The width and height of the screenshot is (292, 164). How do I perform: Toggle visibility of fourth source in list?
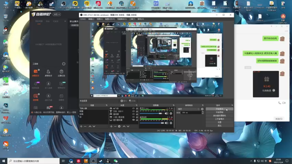pyautogui.click(x=133, y=117)
